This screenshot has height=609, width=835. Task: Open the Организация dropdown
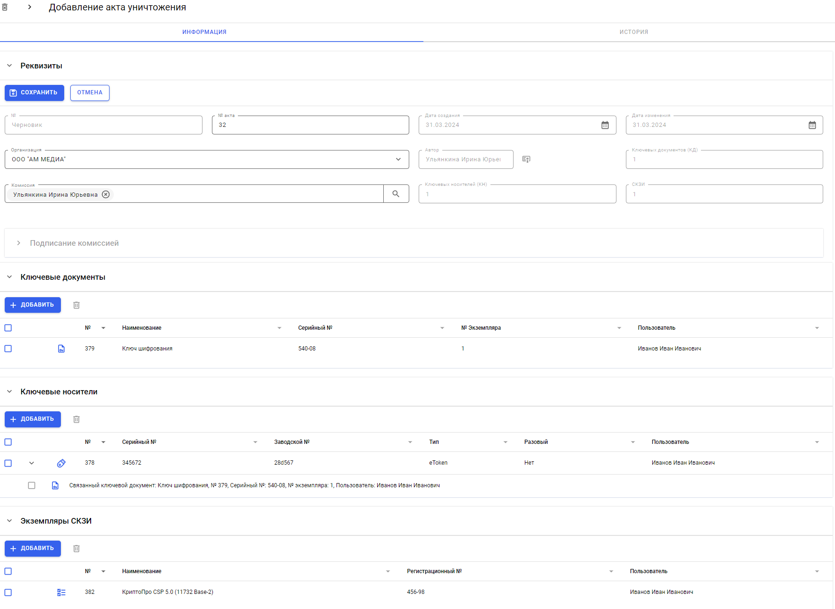pyautogui.click(x=398, y=159)
